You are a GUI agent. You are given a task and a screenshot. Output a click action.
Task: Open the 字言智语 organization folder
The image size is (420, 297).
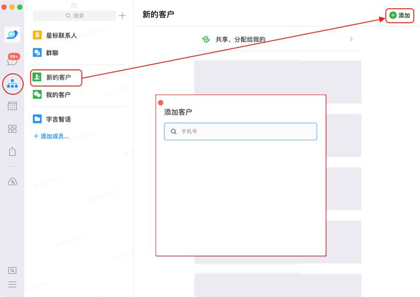pyautogui.click(x=57, y=119)
